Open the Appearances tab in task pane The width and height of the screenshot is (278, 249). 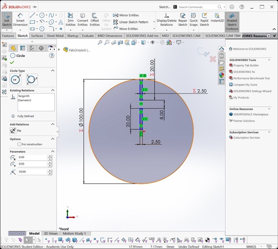[x=222, y=75]
